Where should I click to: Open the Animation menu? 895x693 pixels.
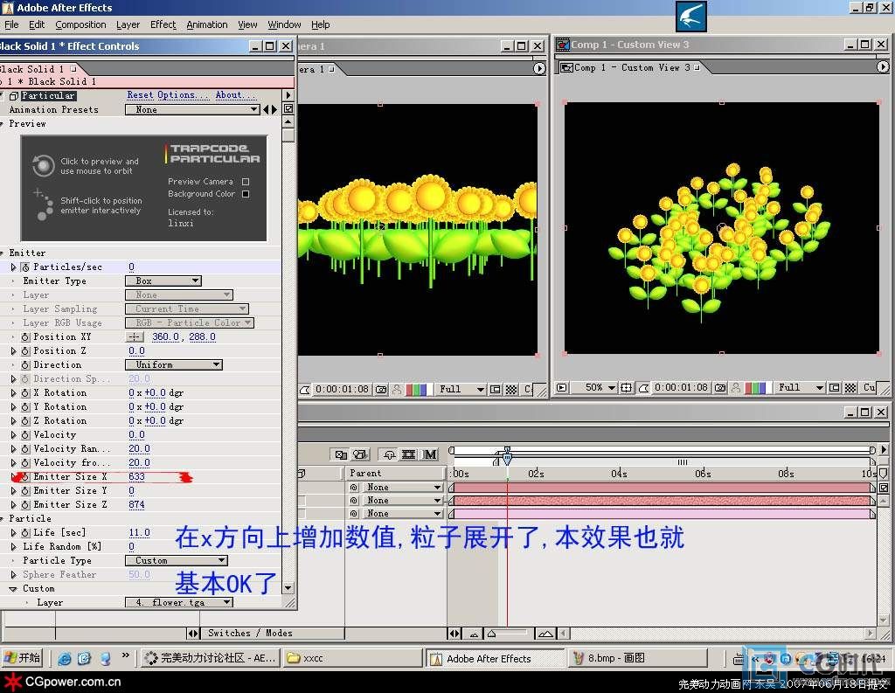pyautogui.click(x=206, y=24)
